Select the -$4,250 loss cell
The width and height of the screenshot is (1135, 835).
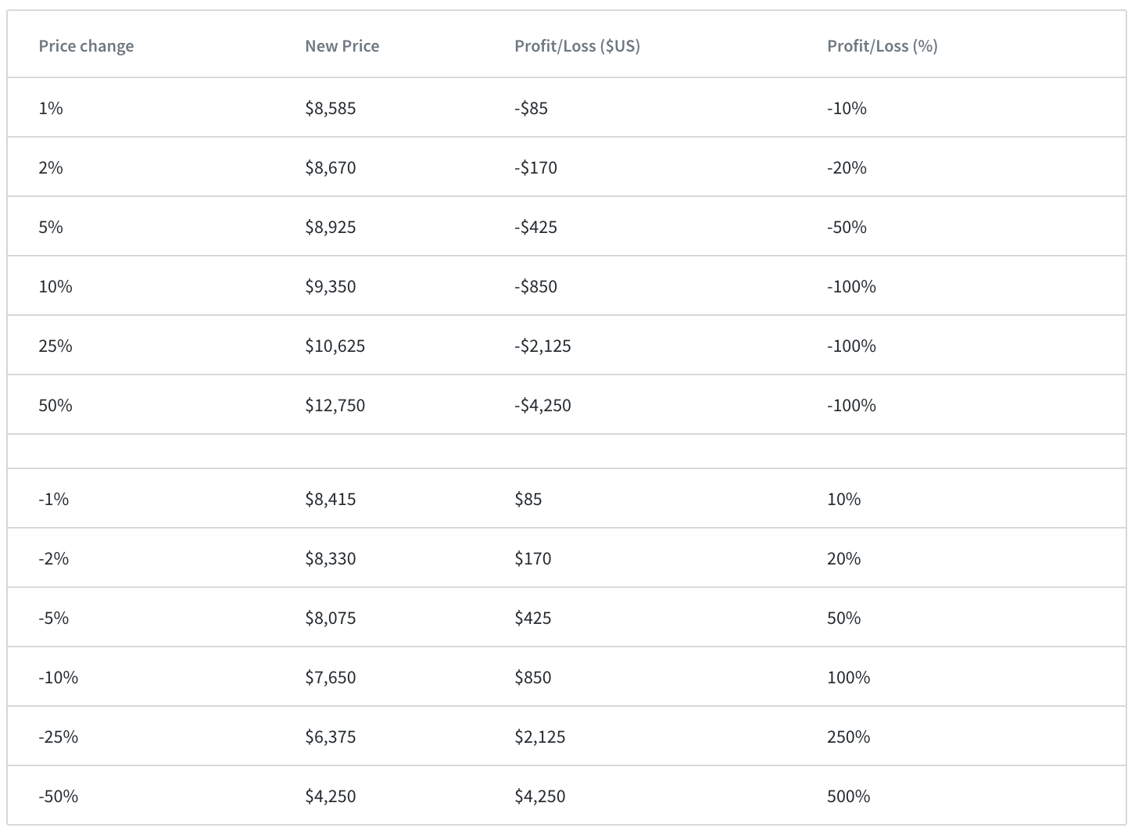(542, 406)
